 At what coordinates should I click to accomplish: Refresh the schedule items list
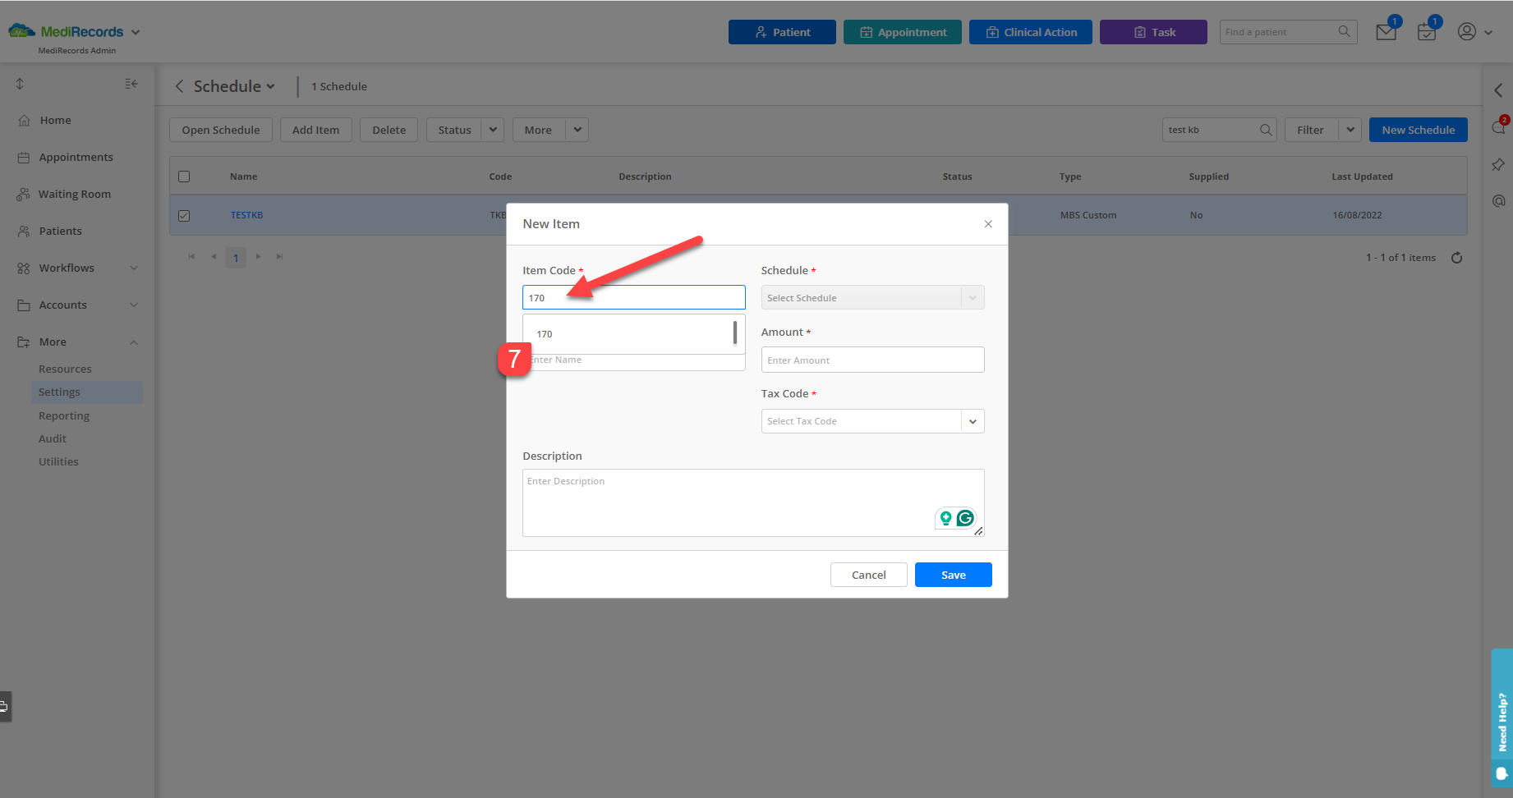1457,257
